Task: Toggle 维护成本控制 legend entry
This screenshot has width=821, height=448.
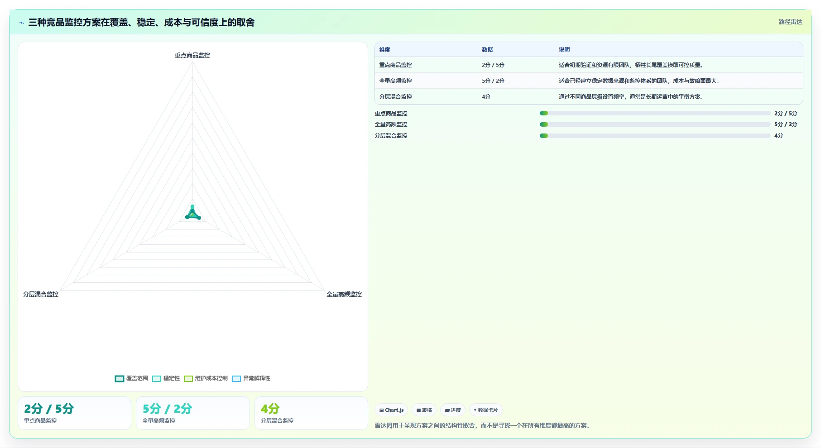Action: coord(206,378)
